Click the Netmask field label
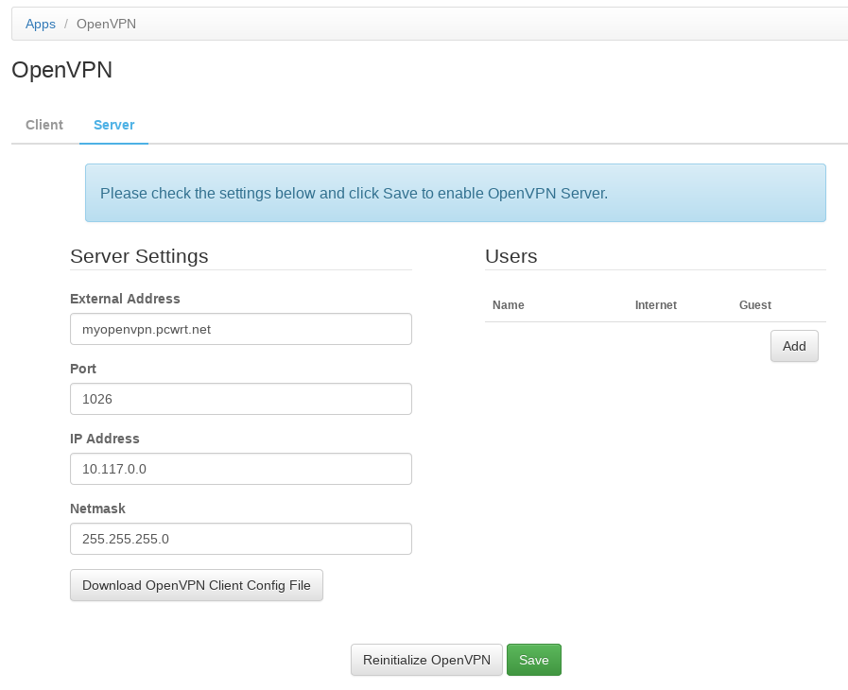This screenshot has width=848, height=690. coord(97,509)
